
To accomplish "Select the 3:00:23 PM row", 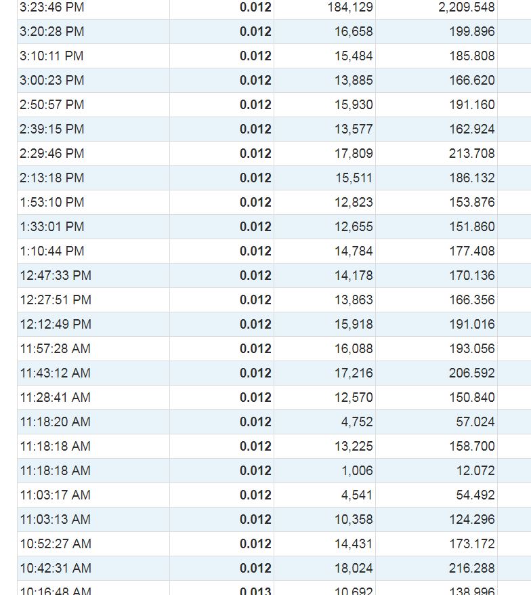I will pyautogui.click(x=274, y=81).
